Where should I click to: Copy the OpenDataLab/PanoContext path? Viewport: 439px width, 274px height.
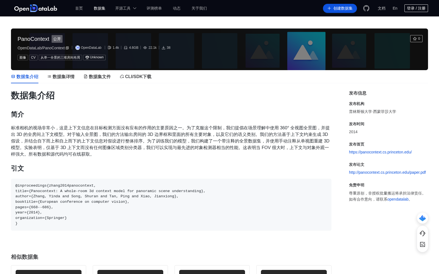click(67, 48)
